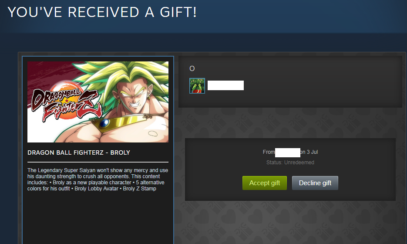
Task: Click the blue gem on Broly's necklace
Action: click(104, 123)
